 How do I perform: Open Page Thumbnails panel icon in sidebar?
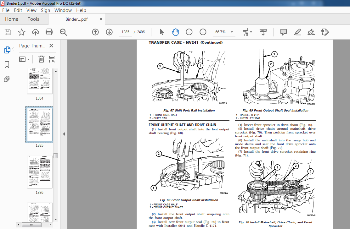[x=7, y=50]
